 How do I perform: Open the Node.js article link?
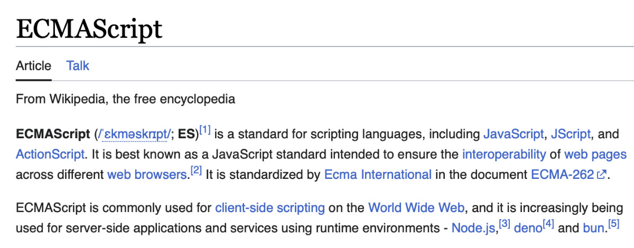(x=474, y=228)
